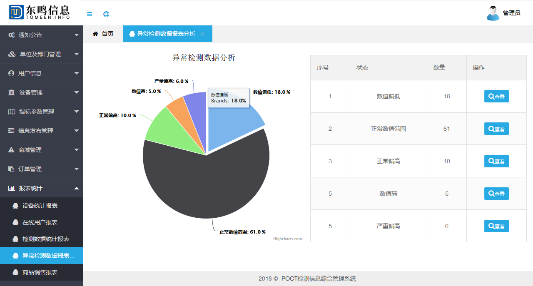
Task: Close the 异常检测数据报表分析 tab
Action: [202, 34]
